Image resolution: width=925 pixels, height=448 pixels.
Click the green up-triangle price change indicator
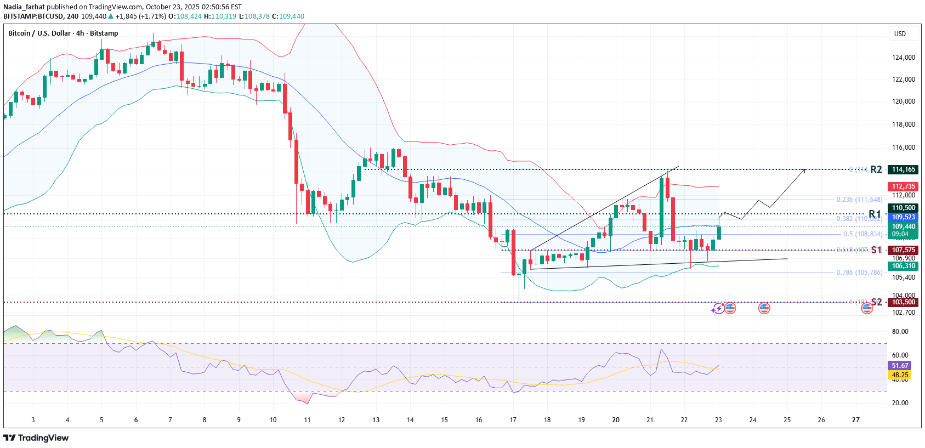[x=111, y=16]
